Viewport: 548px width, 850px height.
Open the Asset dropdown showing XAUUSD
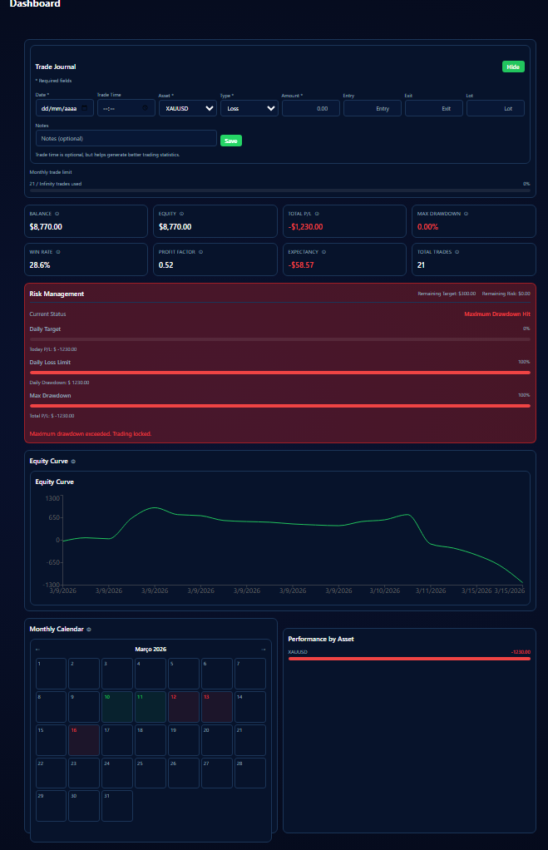coord(187,108)
